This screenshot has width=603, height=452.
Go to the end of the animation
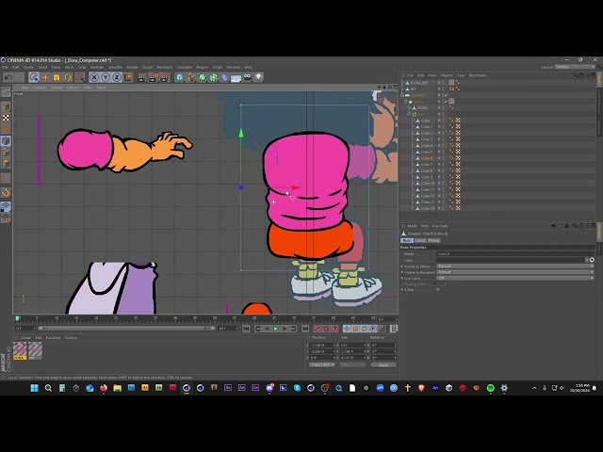click(x=305, y=329)
